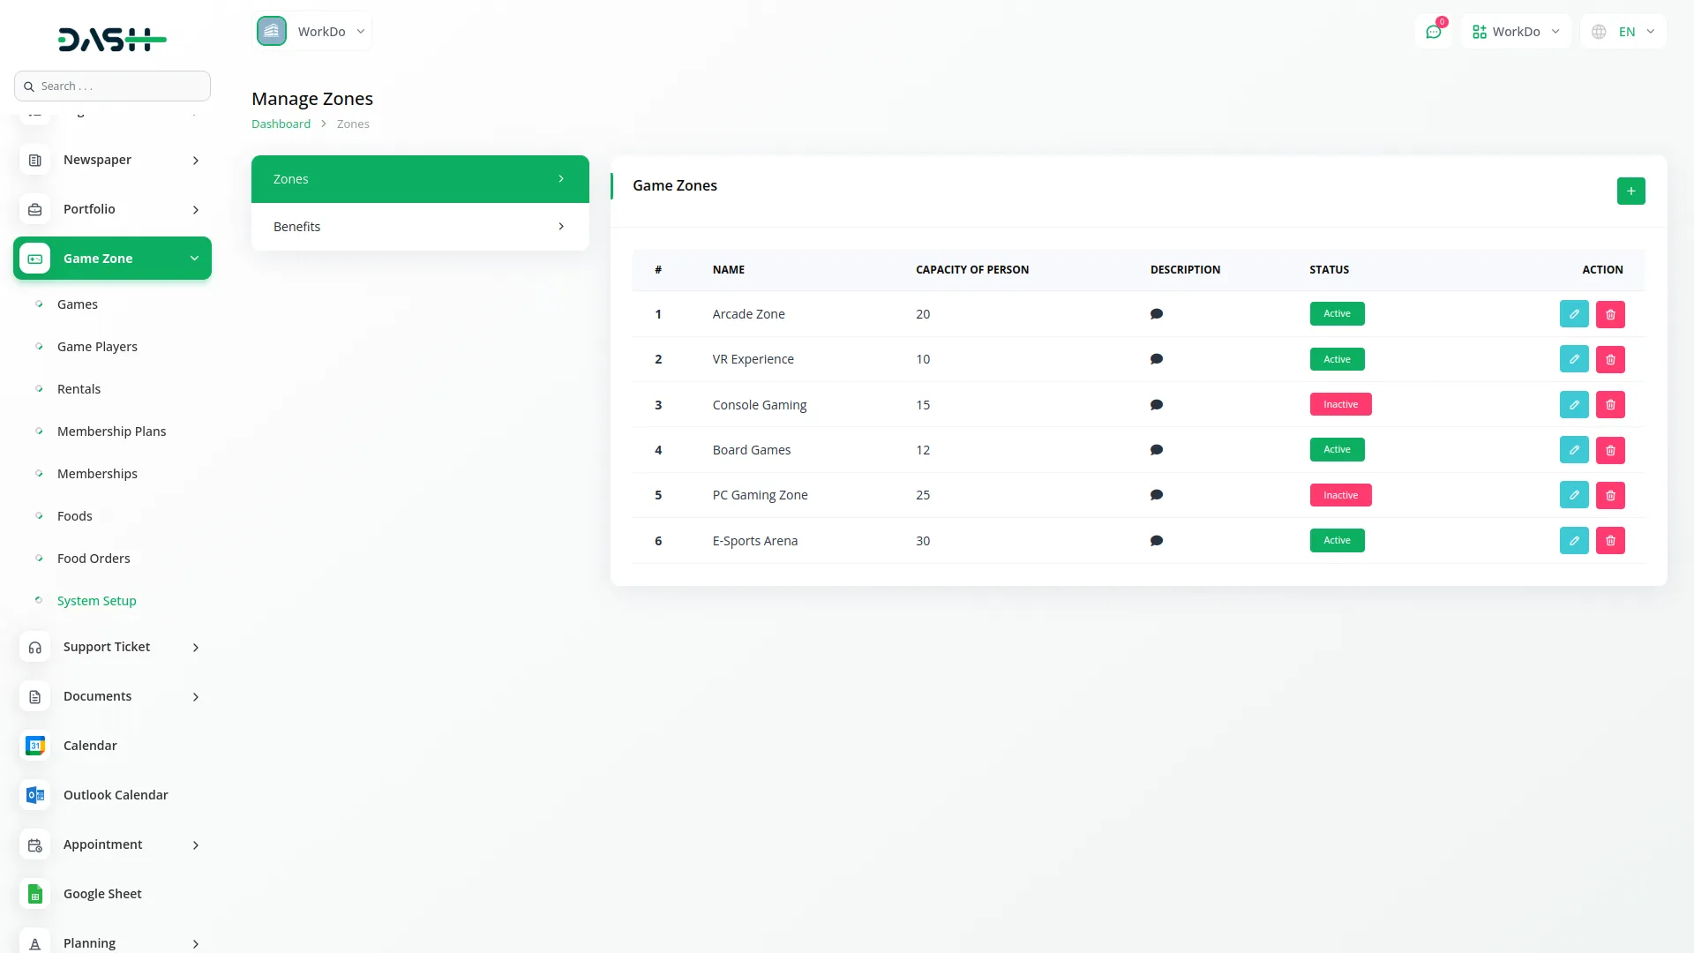Open the WorkDo workspace dropdown at top left
This screenshot has width=1694, height=953.
click(314, 32)
